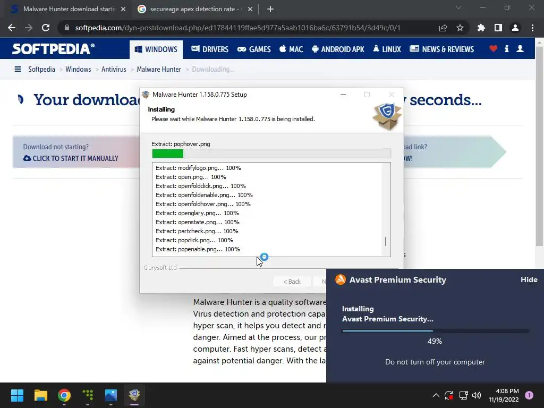544x408 pixels.
Task: Click the 'Extract: popenable.png... 100%' log line
Action: click(x=198, y=249)
